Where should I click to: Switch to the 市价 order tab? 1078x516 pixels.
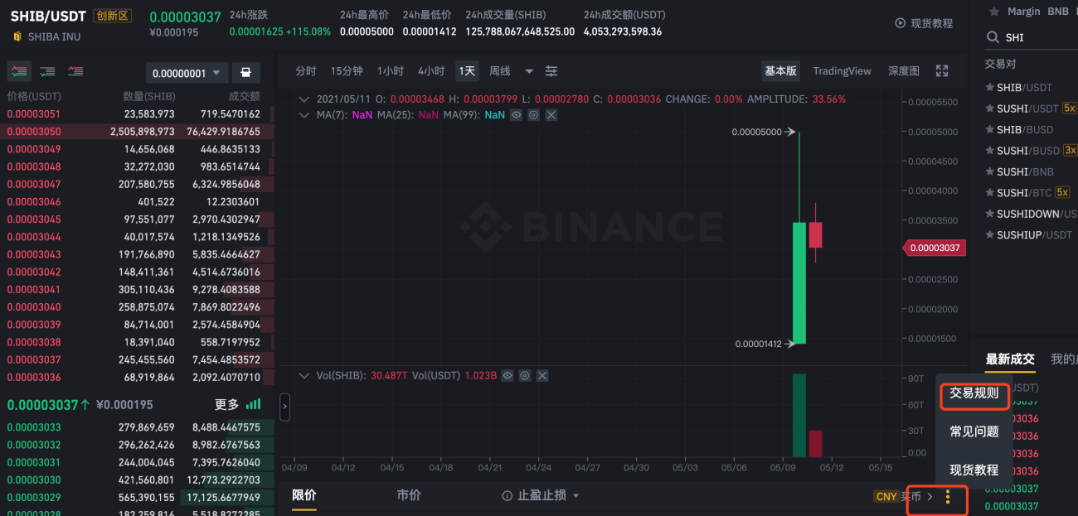click(409, 495)
